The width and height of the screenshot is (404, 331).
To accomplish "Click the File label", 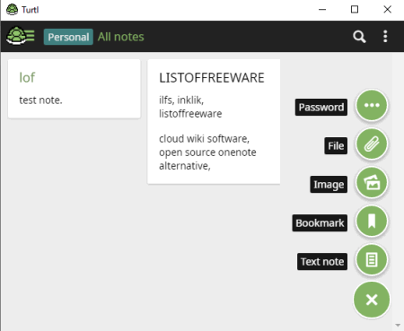I will click(336, 146).
